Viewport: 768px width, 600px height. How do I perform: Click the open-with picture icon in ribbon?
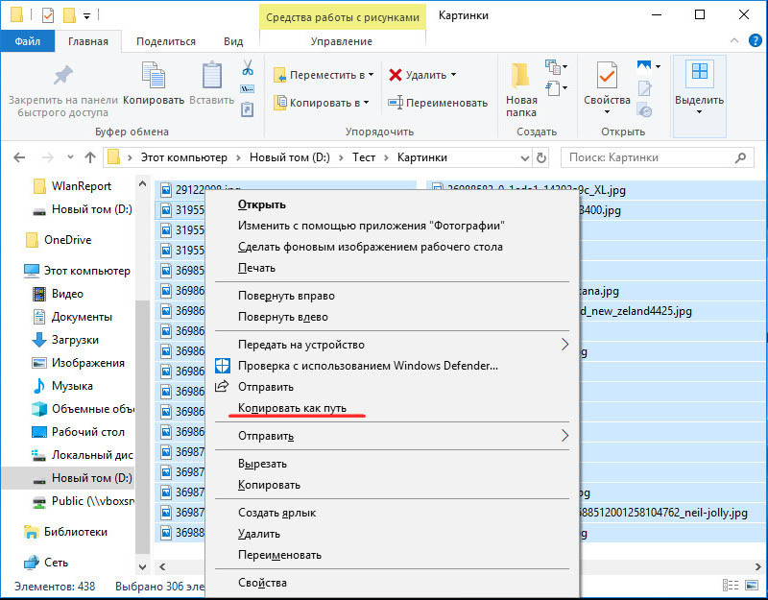pyautogui.click(x=644, y=65)
